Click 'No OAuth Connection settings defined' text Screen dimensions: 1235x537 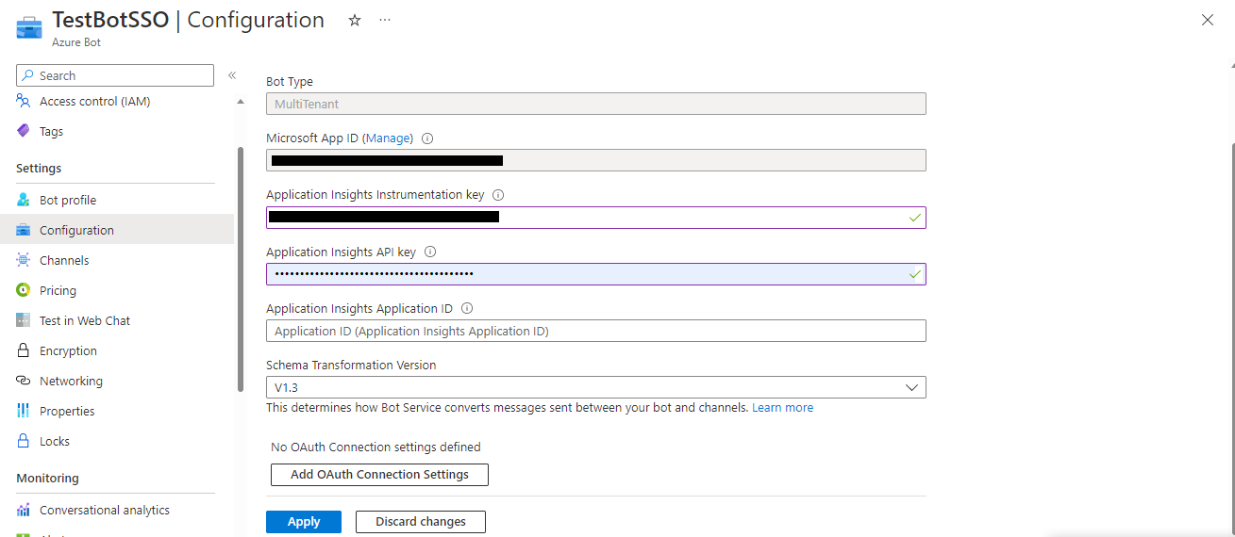(376, 447)
